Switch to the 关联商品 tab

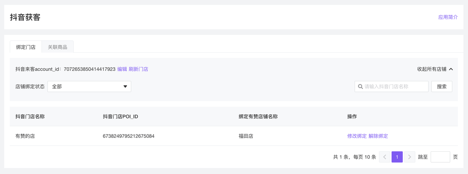(x=57, y=47)
